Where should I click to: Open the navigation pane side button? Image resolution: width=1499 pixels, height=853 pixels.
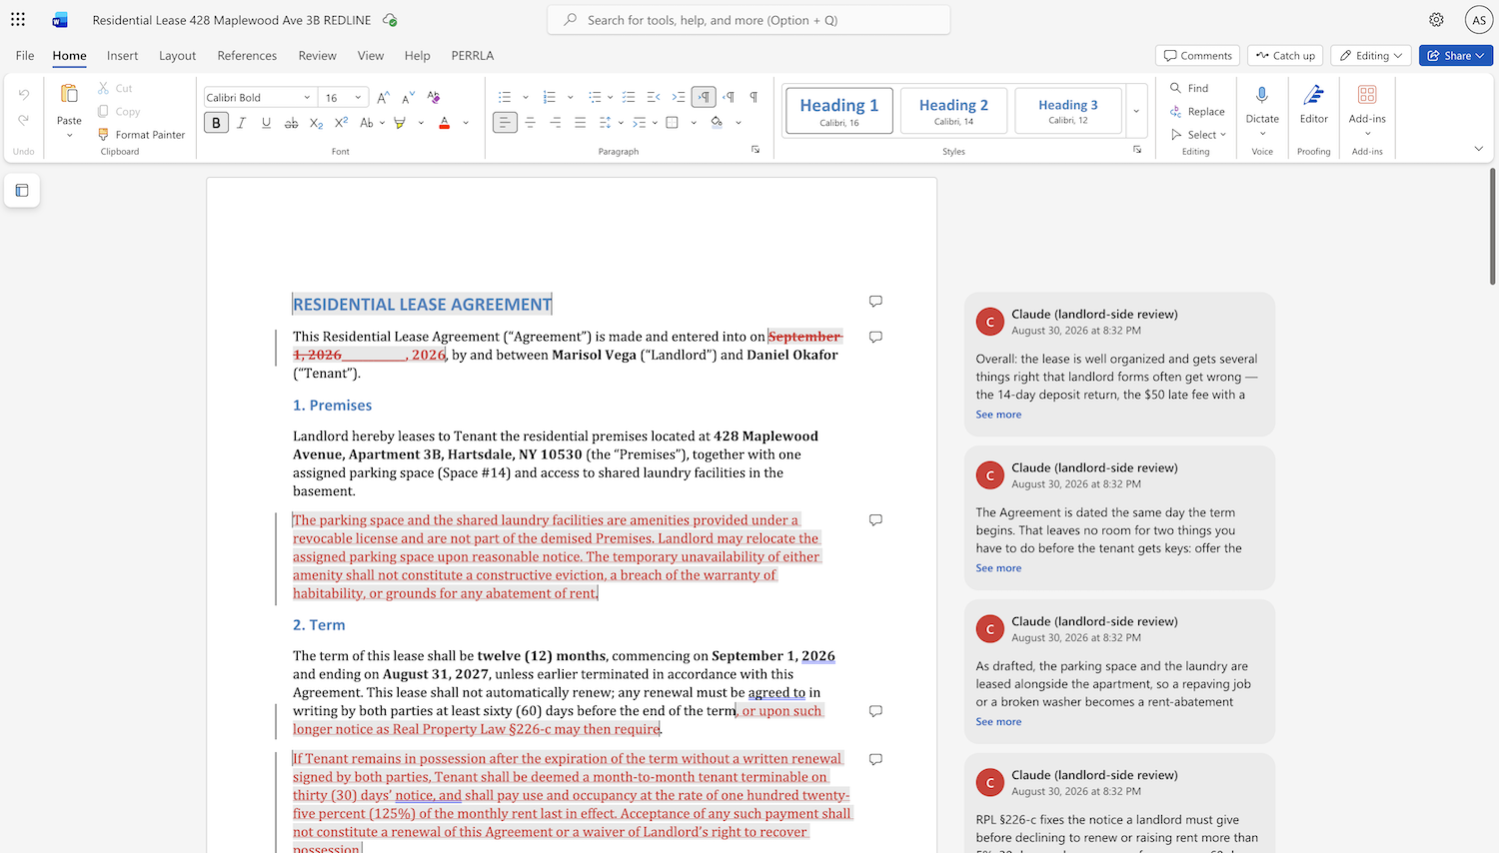click(x=22, y=191)
